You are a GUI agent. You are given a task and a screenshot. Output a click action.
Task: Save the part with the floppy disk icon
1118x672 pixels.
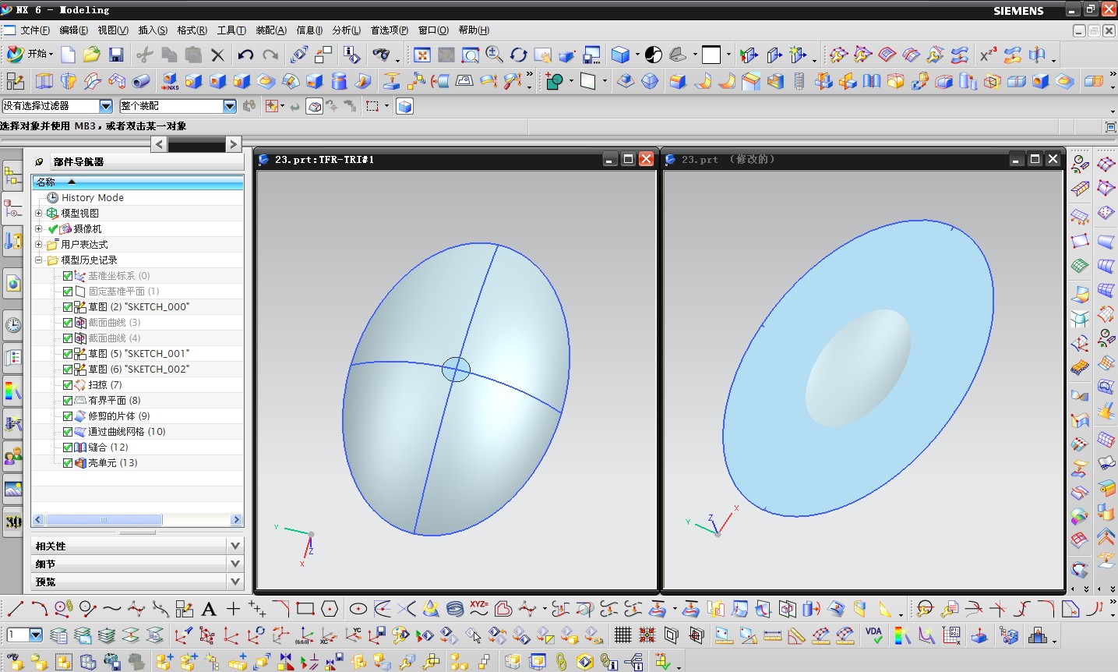[x=116, y=55]
